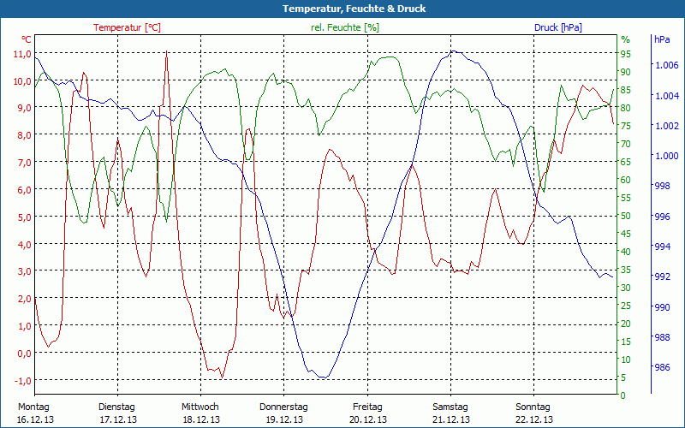Click the 'Donnerstag' day label

point(283,407)
